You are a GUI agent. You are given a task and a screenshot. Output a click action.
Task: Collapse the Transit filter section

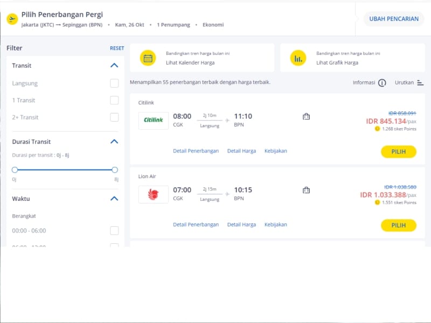[x=114, y=66]
